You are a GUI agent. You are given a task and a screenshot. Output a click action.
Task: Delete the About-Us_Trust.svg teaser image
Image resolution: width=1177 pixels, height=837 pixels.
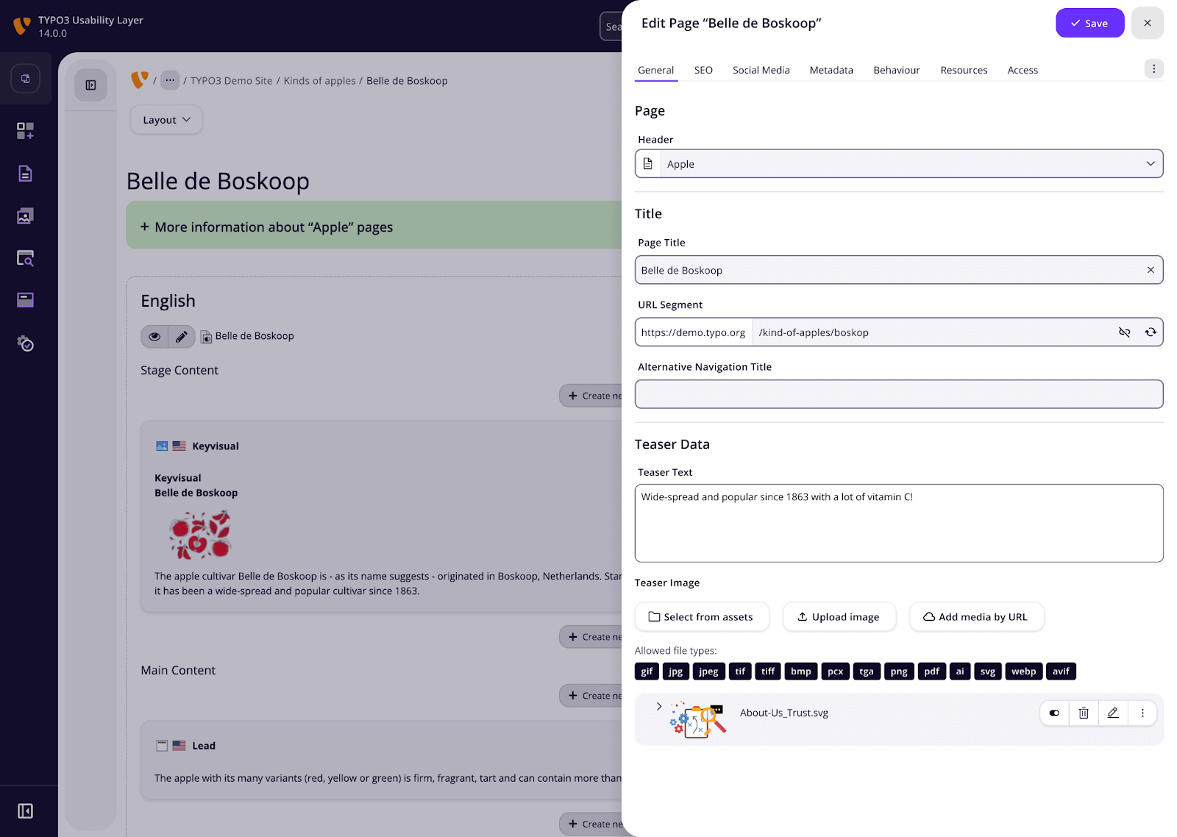[x=1083, y=713]
